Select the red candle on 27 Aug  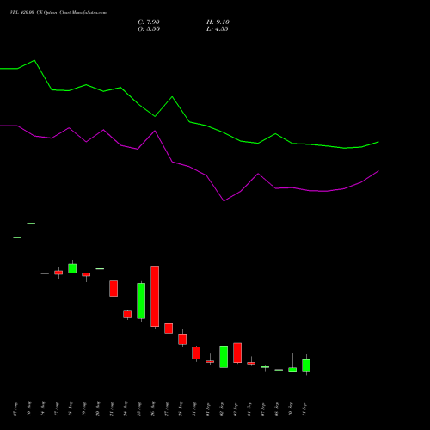tap(169, 329)
